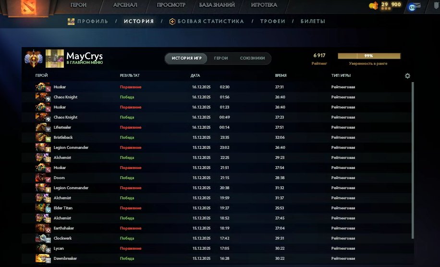
Task: Sort by ДАТА column header
Action: (196, 75)
